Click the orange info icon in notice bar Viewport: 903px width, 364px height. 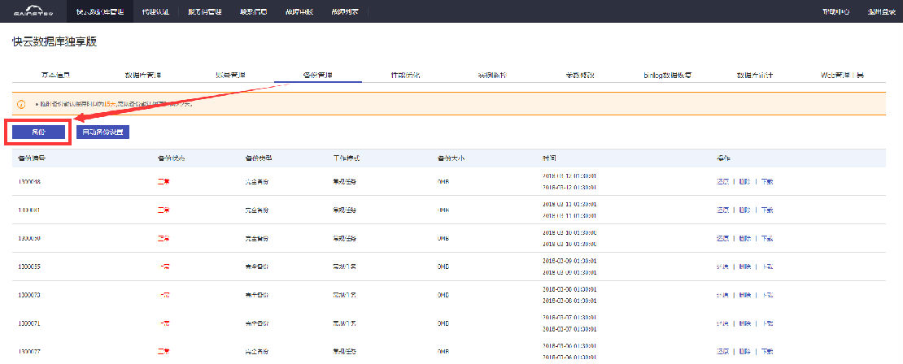point(21,104)
